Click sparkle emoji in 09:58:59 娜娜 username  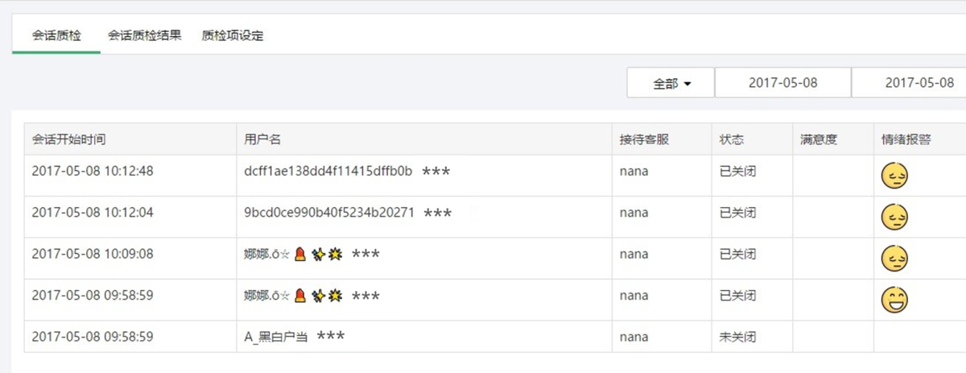tap(318, 296)
